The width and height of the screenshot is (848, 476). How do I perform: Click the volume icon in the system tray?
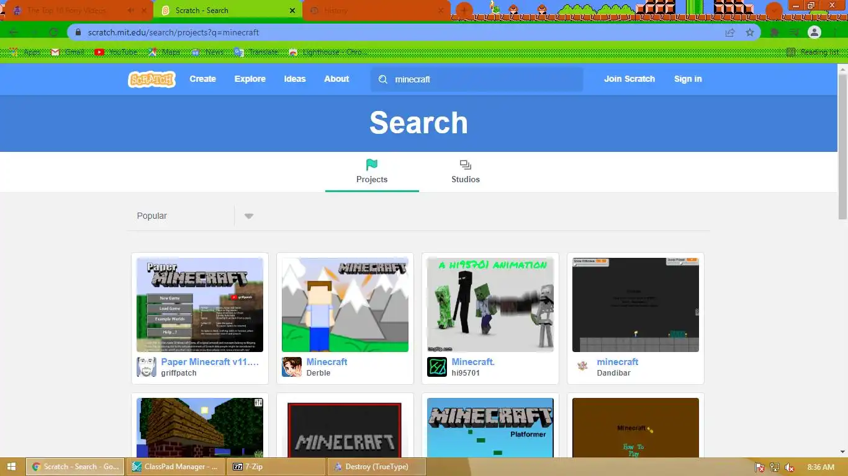(x=790, y=467)
